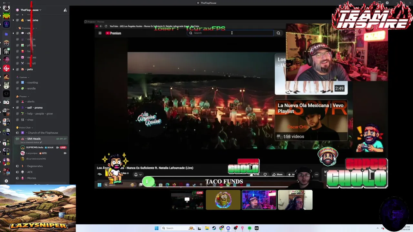Select the BQ server icon
413x232 pixels.
(6, 102)
